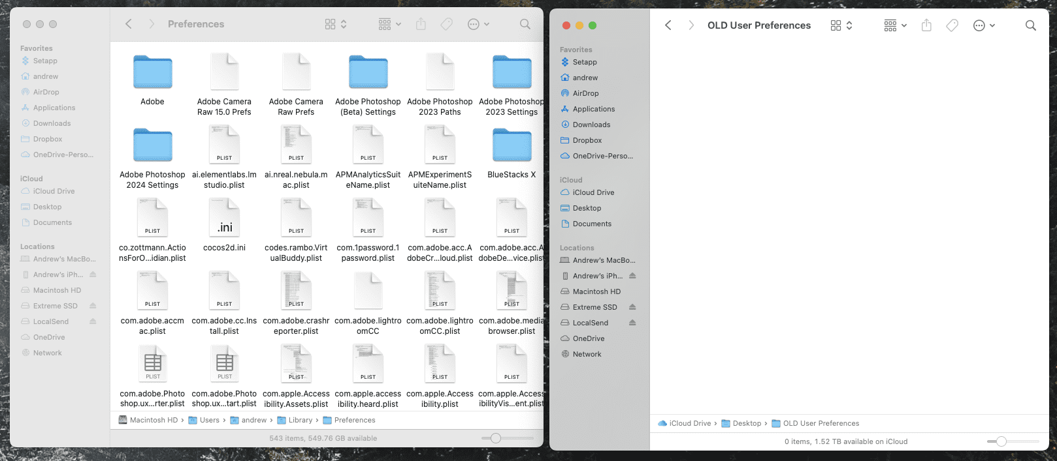Open the search in OLD User Preferences window
This screenshot has width=1057, height=461.
pyautogui.click(x=1031, y=25)
